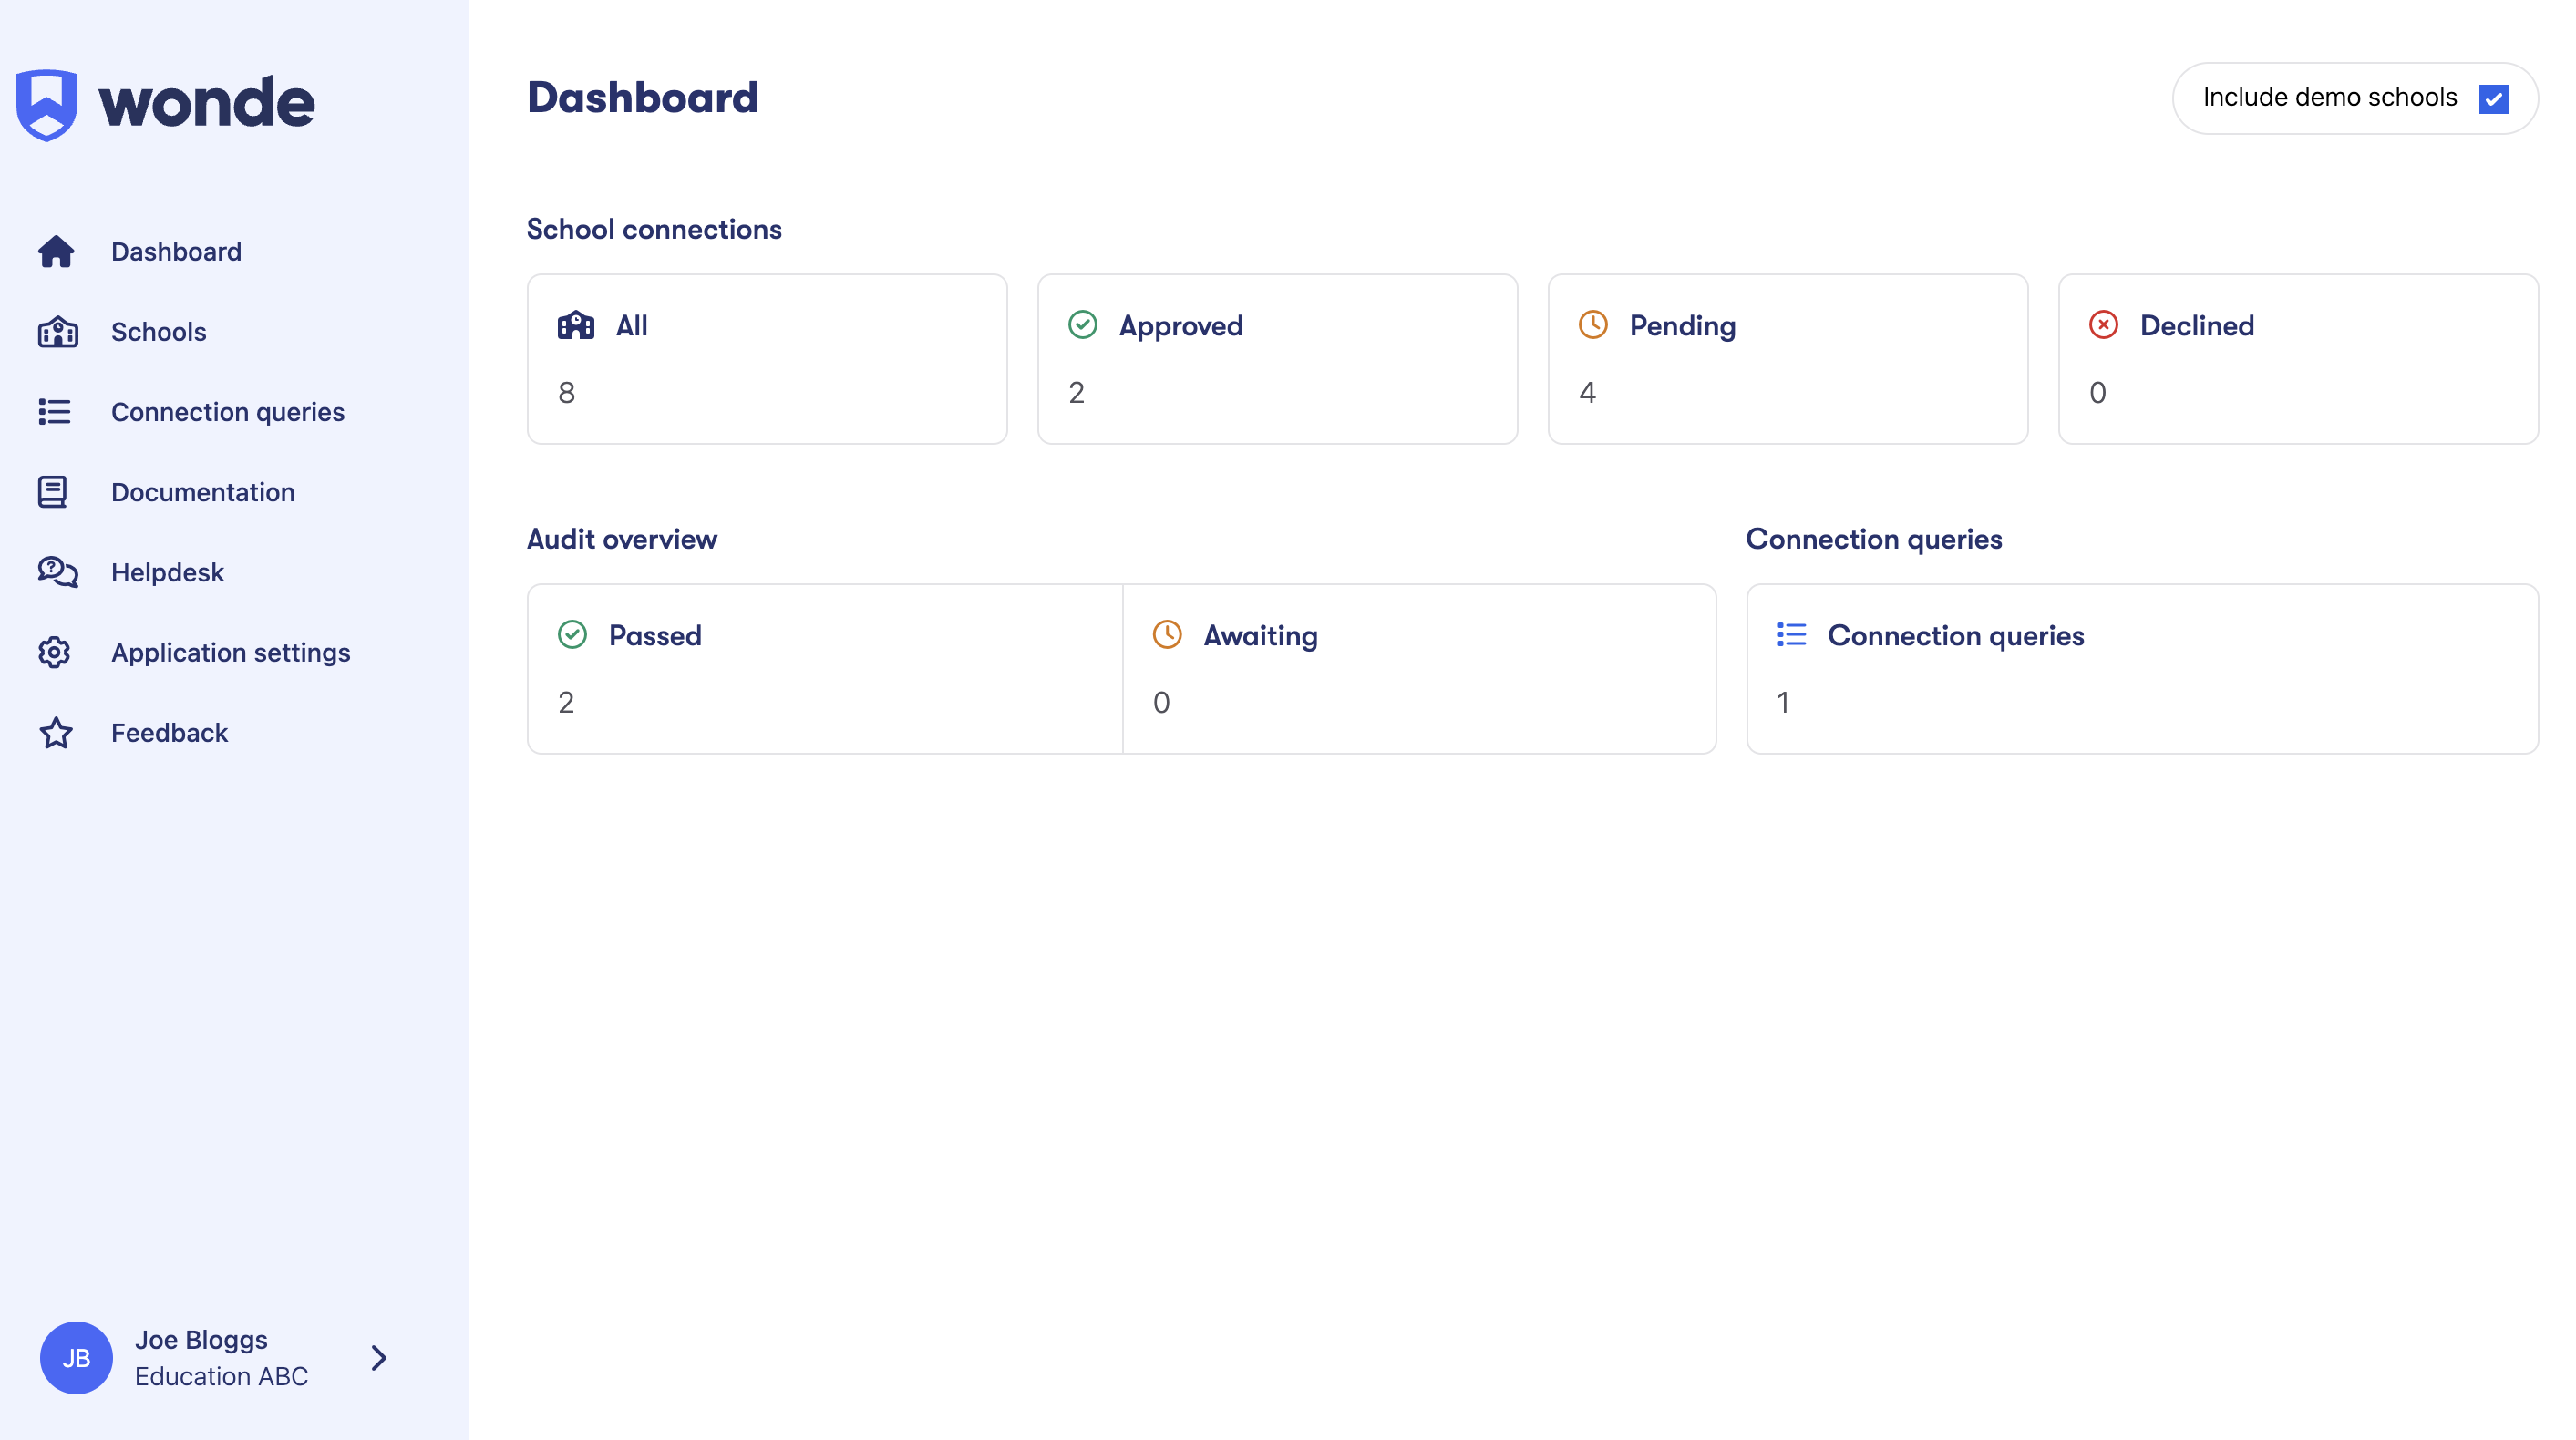Open the Connection queries summary card
Screen dimensions: 2576x1440
click(2142, 669)
